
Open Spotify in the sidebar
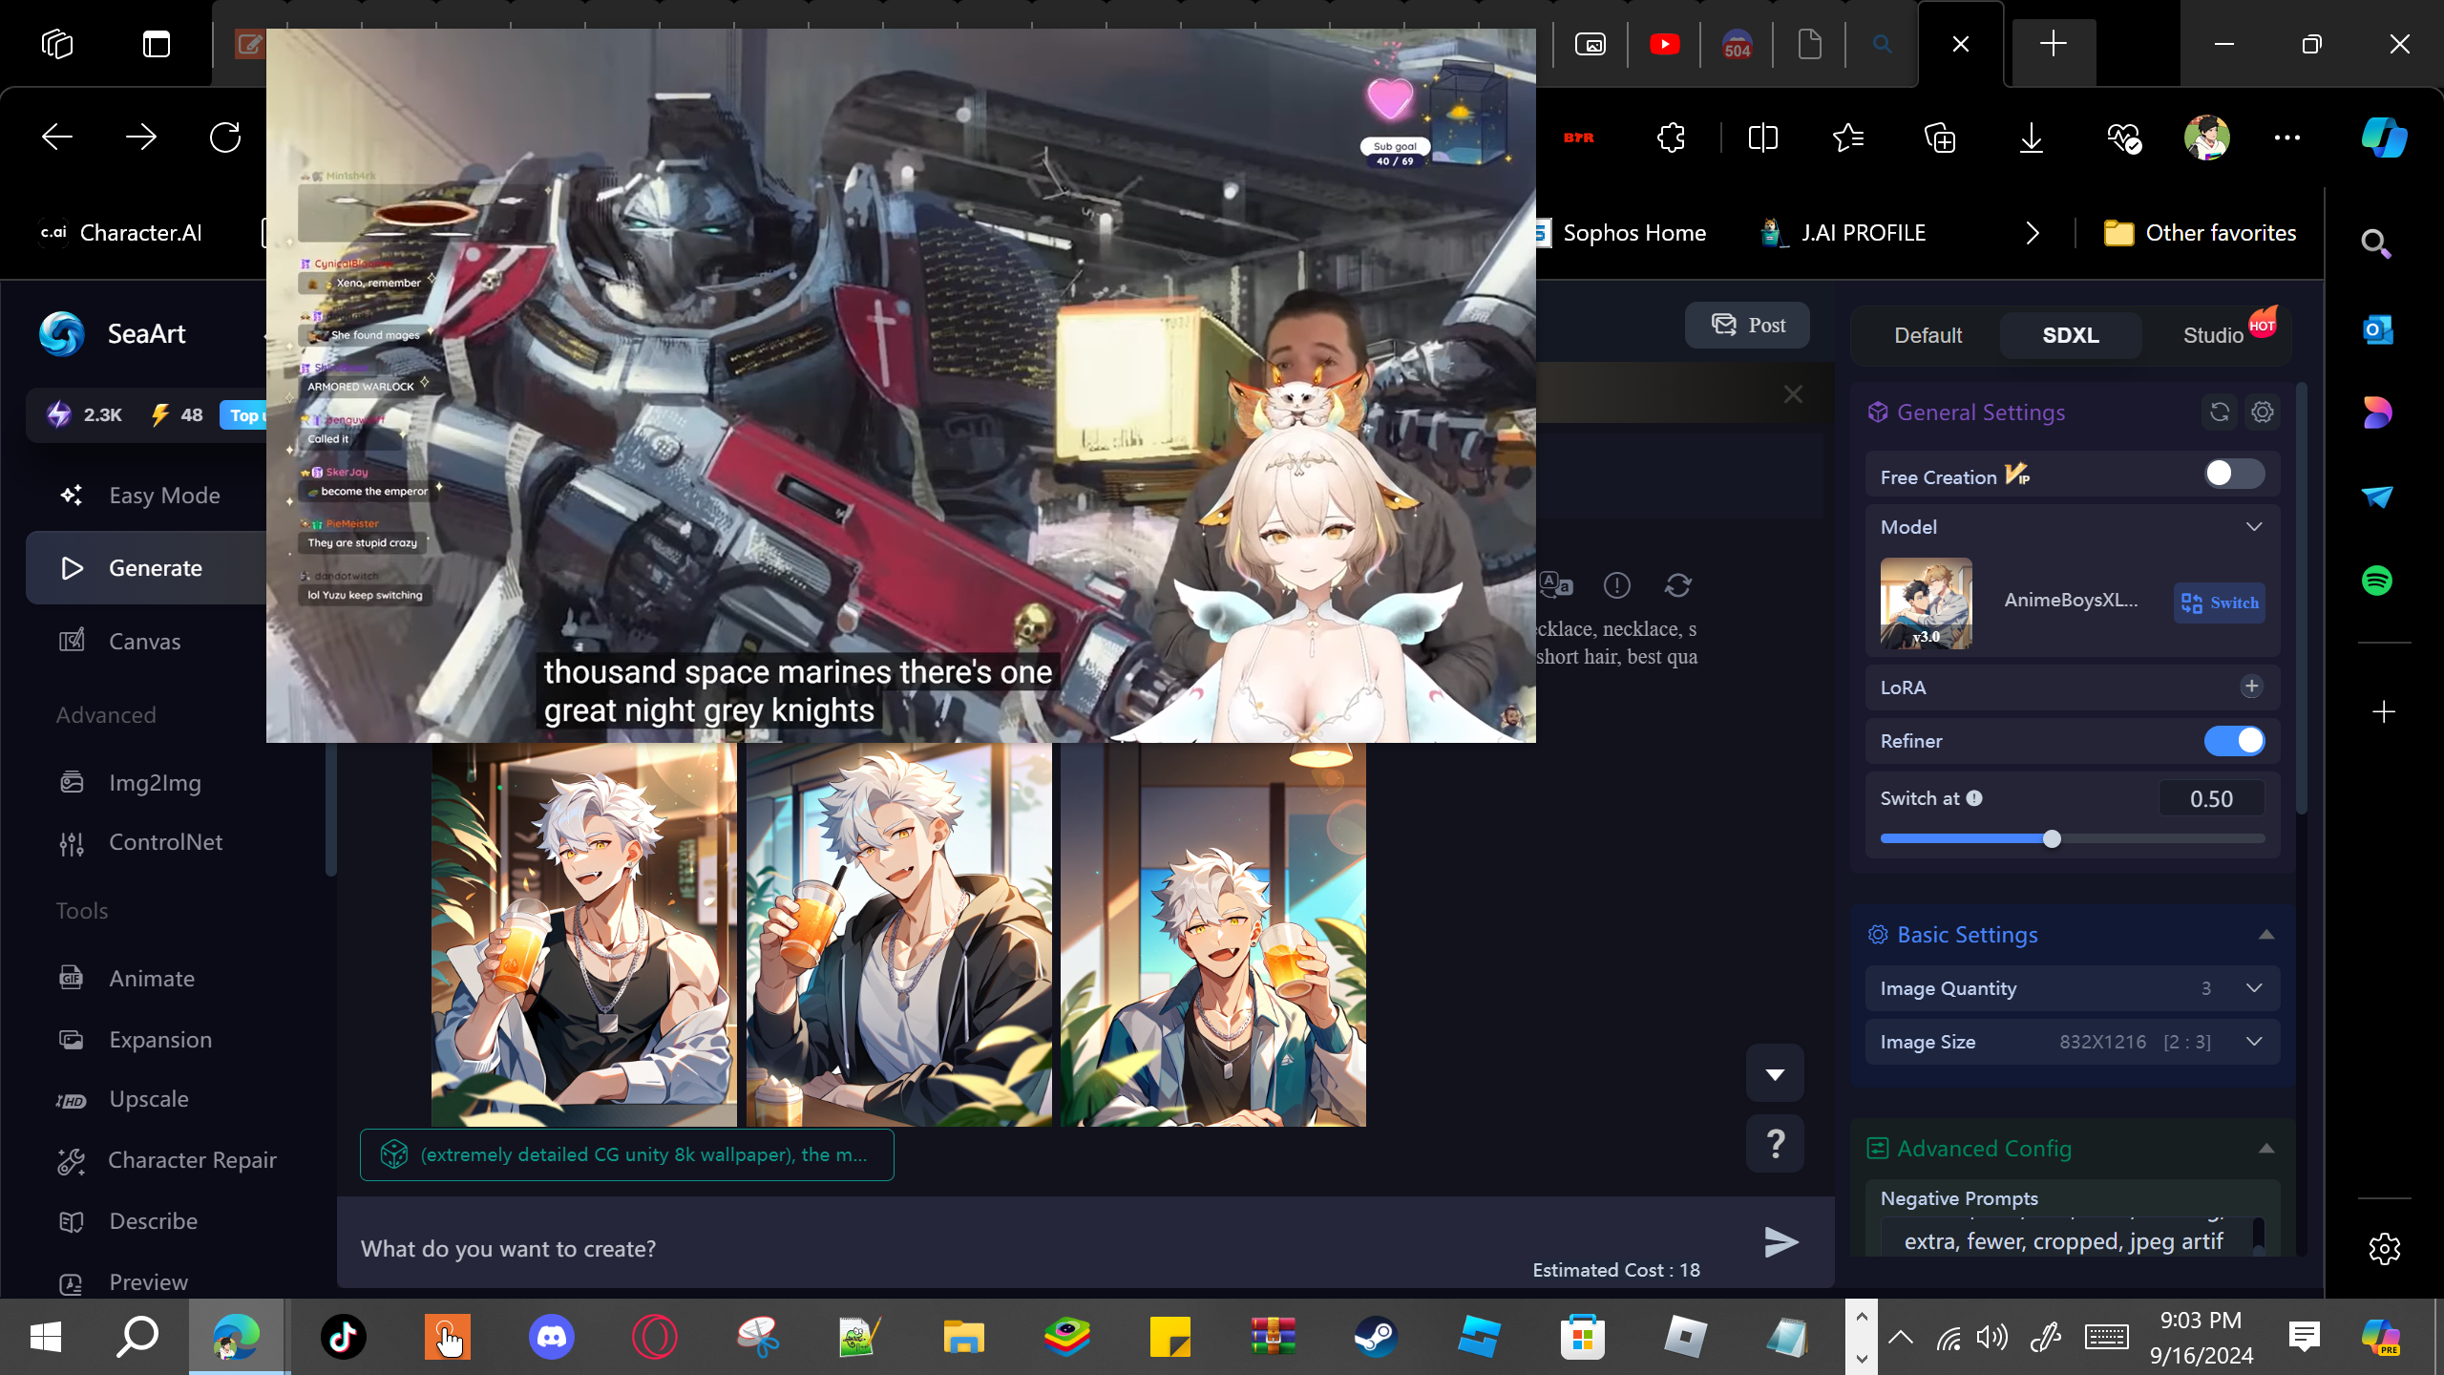click(x=2377, y=581)
